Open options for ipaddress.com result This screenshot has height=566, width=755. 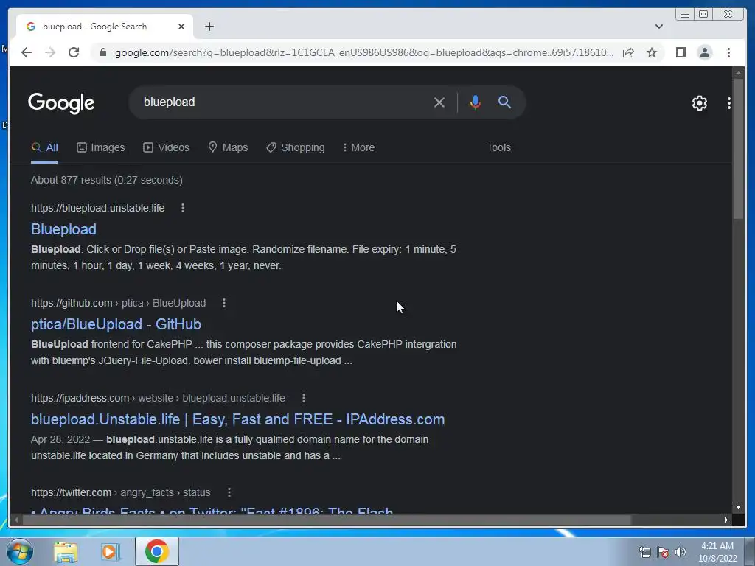pyautogui.click(x=303, y=398)
